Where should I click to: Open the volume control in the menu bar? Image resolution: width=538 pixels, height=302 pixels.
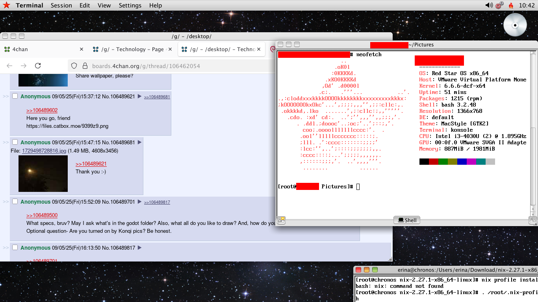pos(489,5)
